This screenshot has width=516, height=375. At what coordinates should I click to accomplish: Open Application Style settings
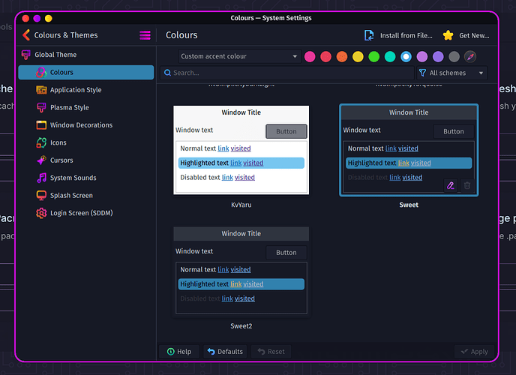pyautogui.click(x=75, y=90)
